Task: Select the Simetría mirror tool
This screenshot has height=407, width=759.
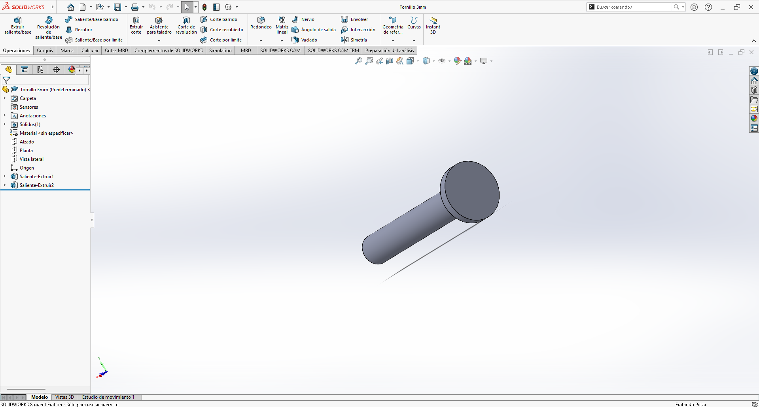Action: tap(354, 40)
